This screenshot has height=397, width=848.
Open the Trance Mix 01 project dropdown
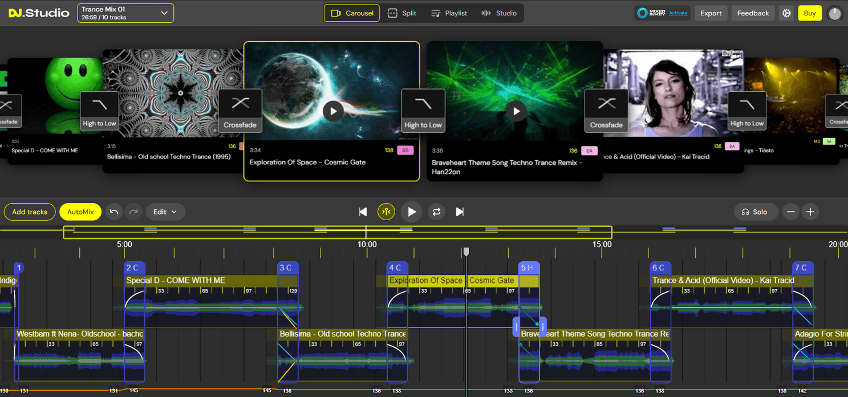point(125,13)
